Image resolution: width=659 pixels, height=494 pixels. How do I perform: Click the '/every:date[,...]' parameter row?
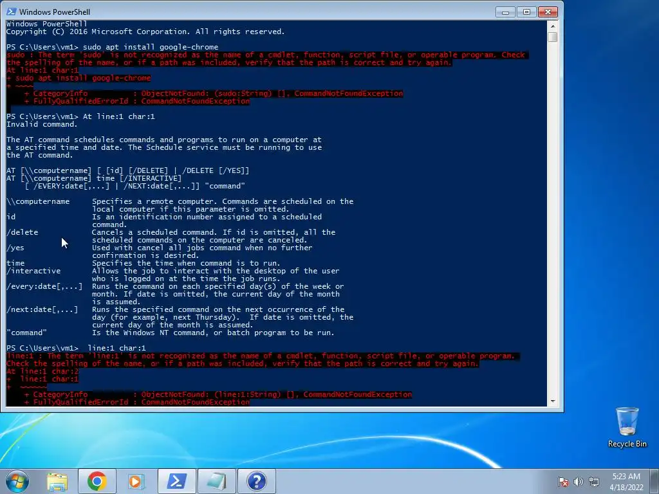(x=175, y=294)
